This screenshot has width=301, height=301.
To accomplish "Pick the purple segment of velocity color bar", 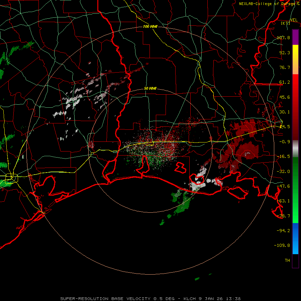I will 295,37.
